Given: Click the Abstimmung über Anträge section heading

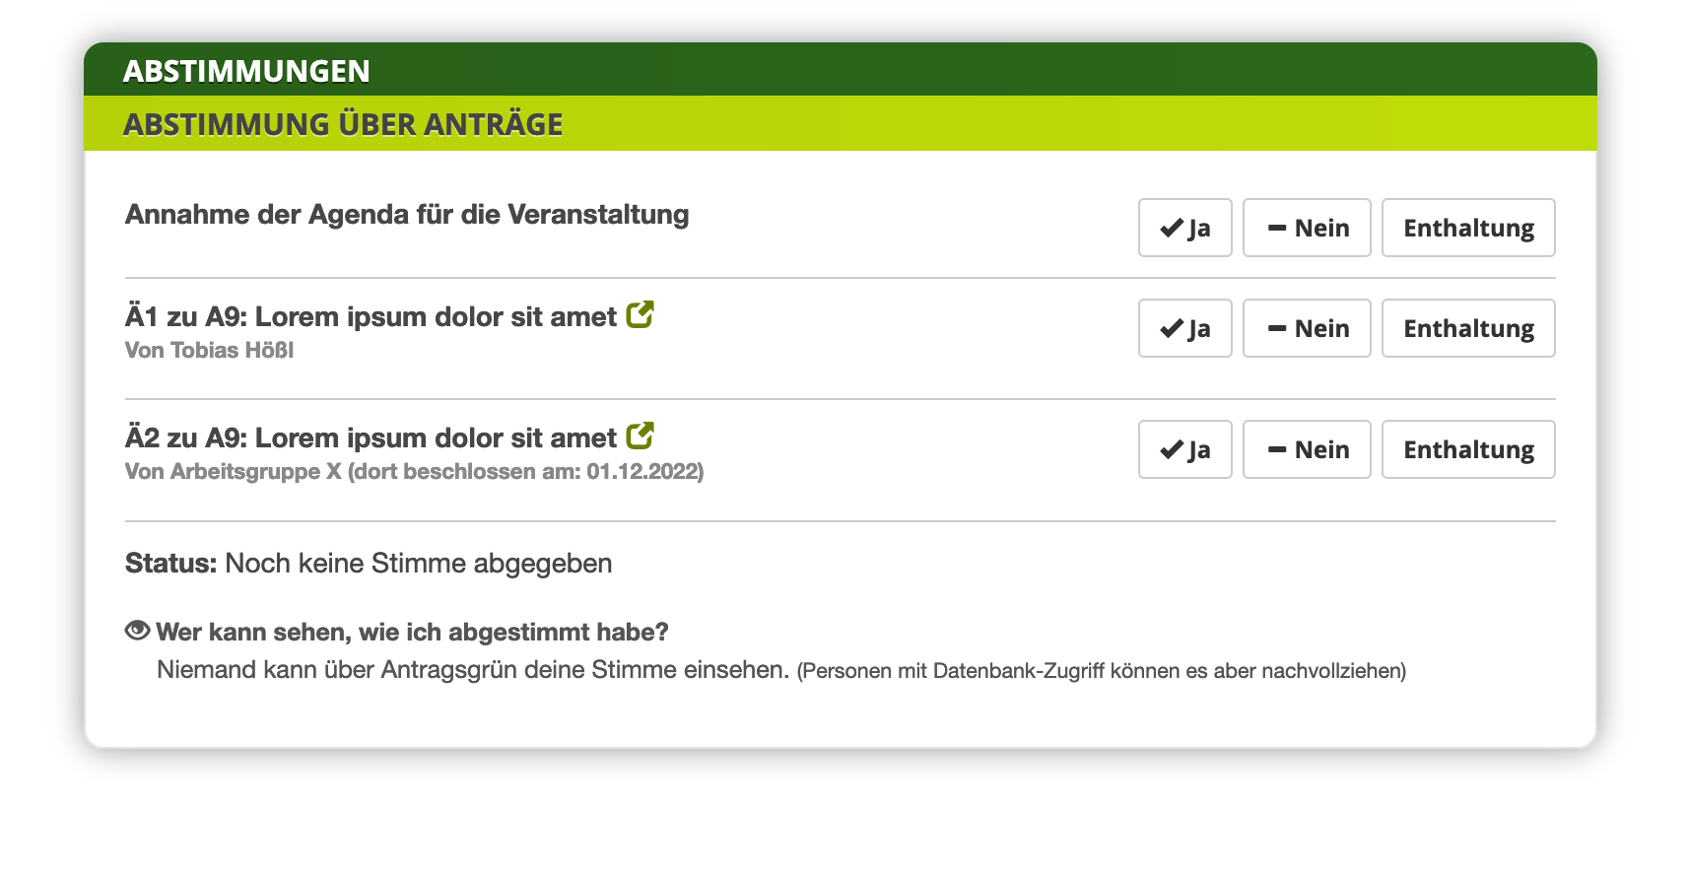Looking at the screenshot, I should coord(343,125).
